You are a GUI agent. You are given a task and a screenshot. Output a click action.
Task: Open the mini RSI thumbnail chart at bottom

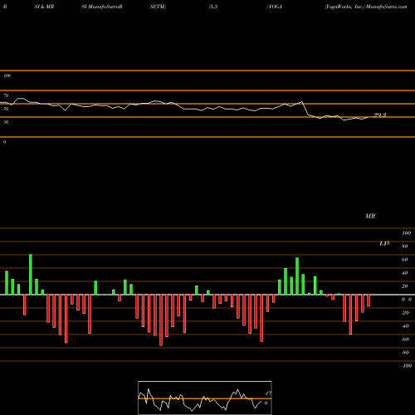click(x=205, y=398)
